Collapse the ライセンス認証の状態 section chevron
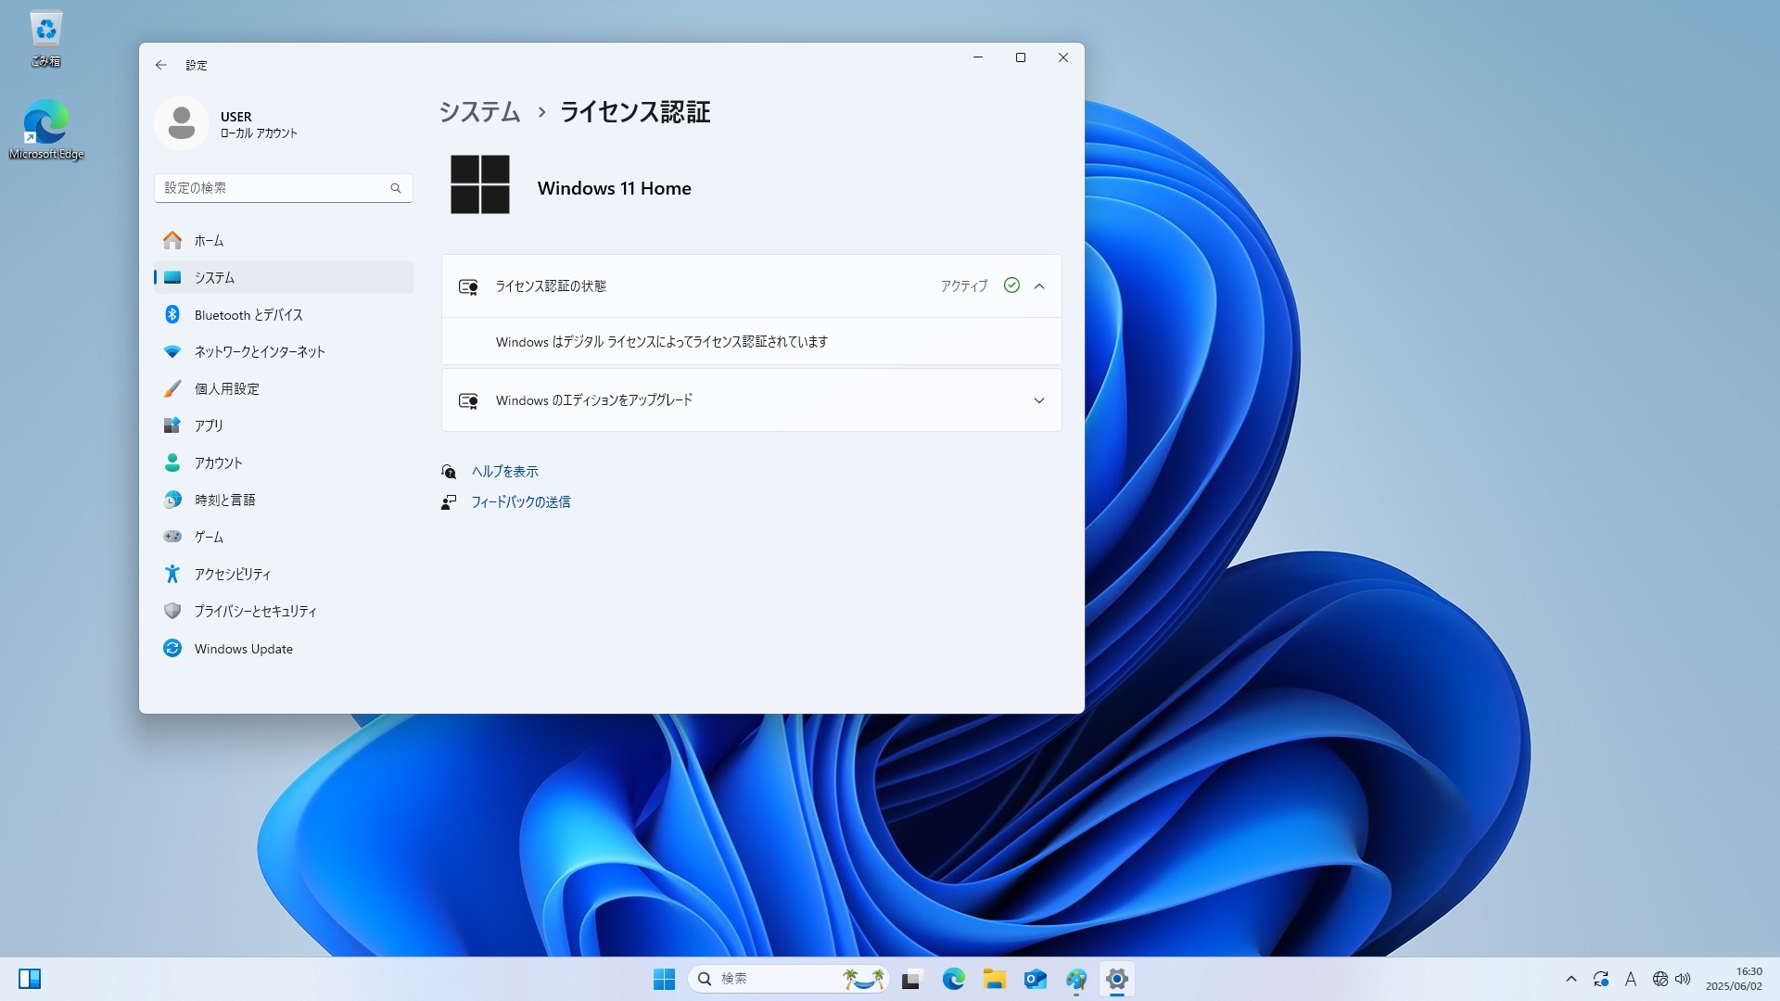1780x1001 pixels. pos(1039,286)
